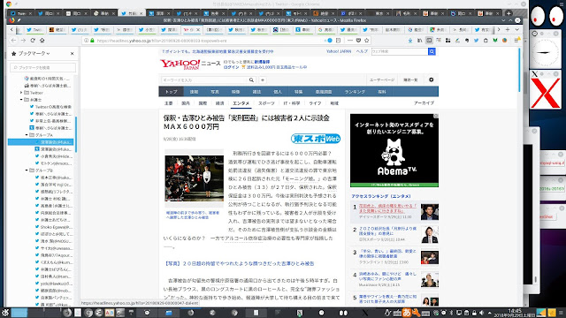566x318 pixels.
Task: Collapse the 弁護士 bookmark folder
Action: [21, 100]
